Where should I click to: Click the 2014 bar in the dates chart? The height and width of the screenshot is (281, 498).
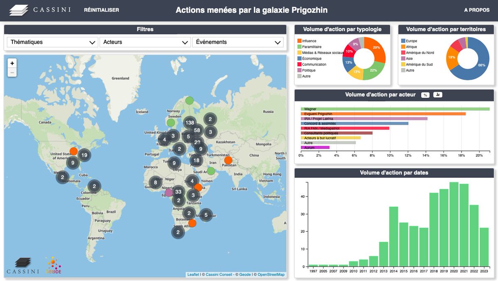point(393,237)
